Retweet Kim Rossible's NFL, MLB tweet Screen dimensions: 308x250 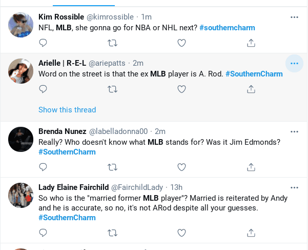pos(112,43)
